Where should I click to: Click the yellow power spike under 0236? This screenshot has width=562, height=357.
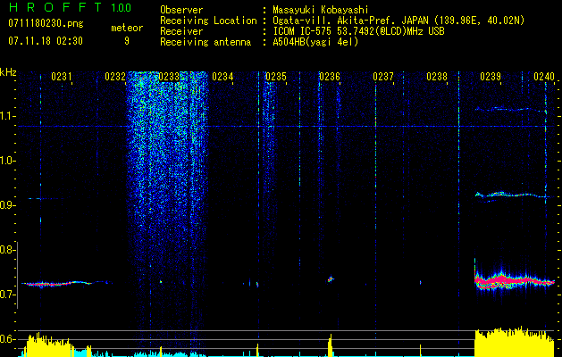pos(330,345)
